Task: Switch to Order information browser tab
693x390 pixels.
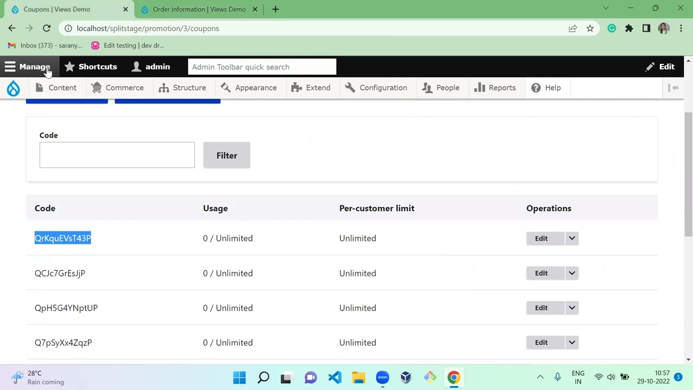Action: click(199, 9)
